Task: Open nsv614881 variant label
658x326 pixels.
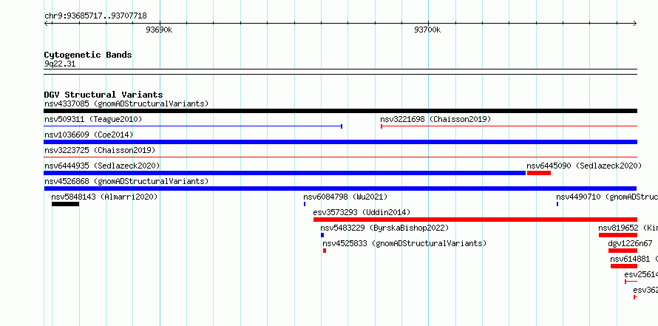Action: pos(634,259)
